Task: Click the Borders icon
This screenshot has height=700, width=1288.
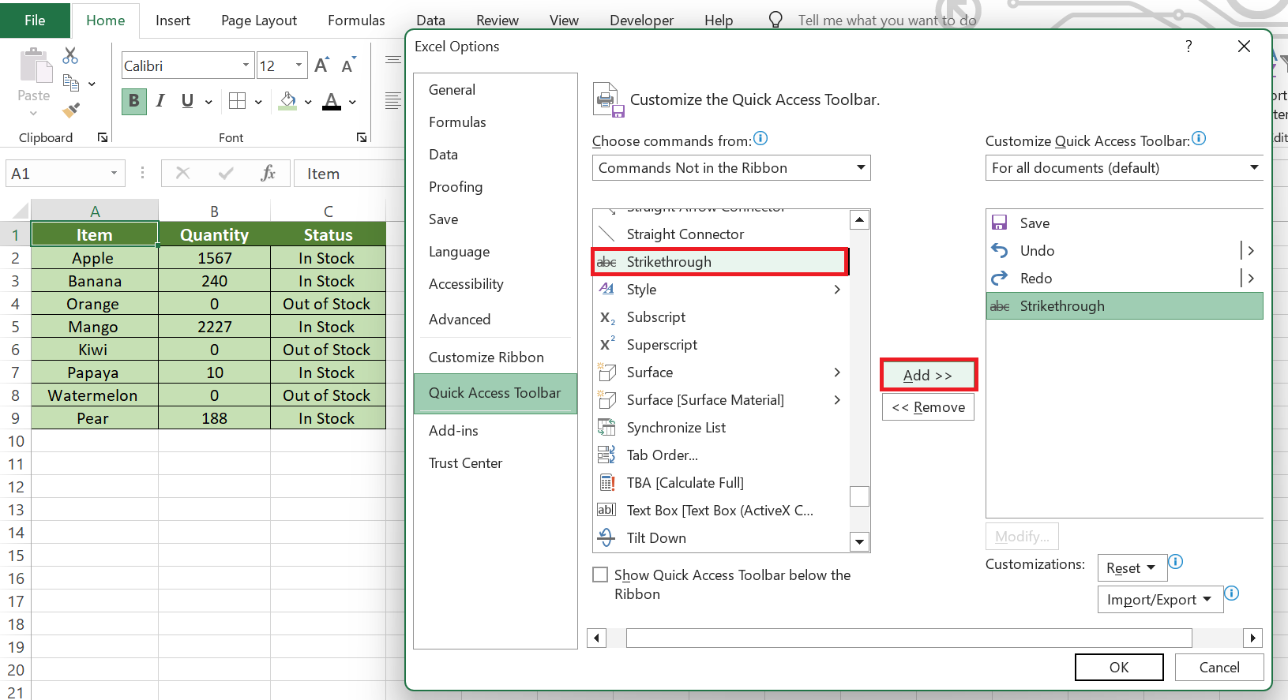Action: tap(237, 101)
